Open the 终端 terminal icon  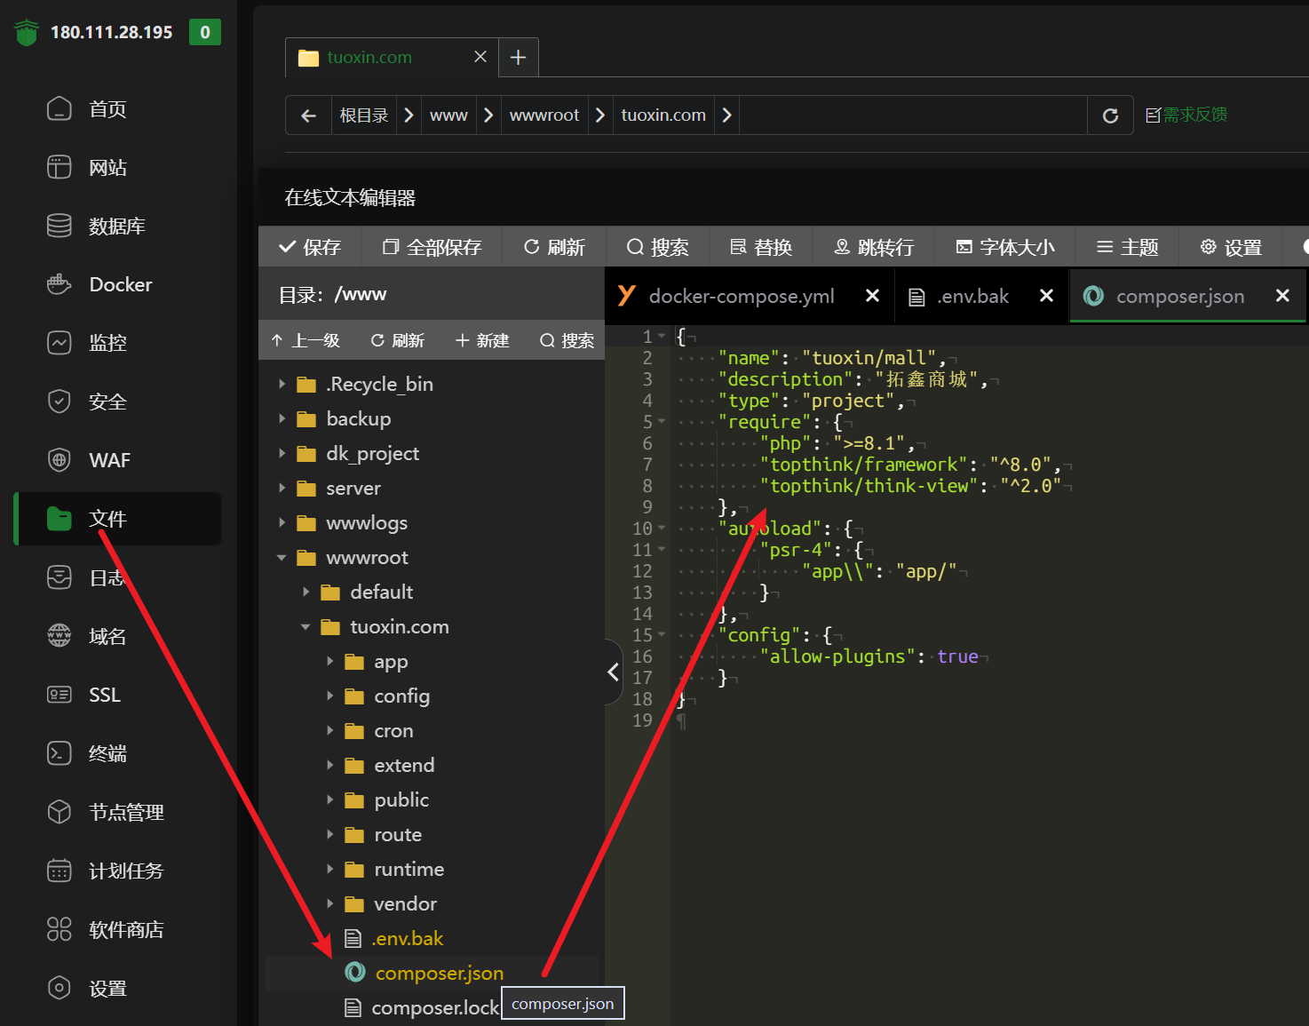pyautogui.click(x=59, y=753)
